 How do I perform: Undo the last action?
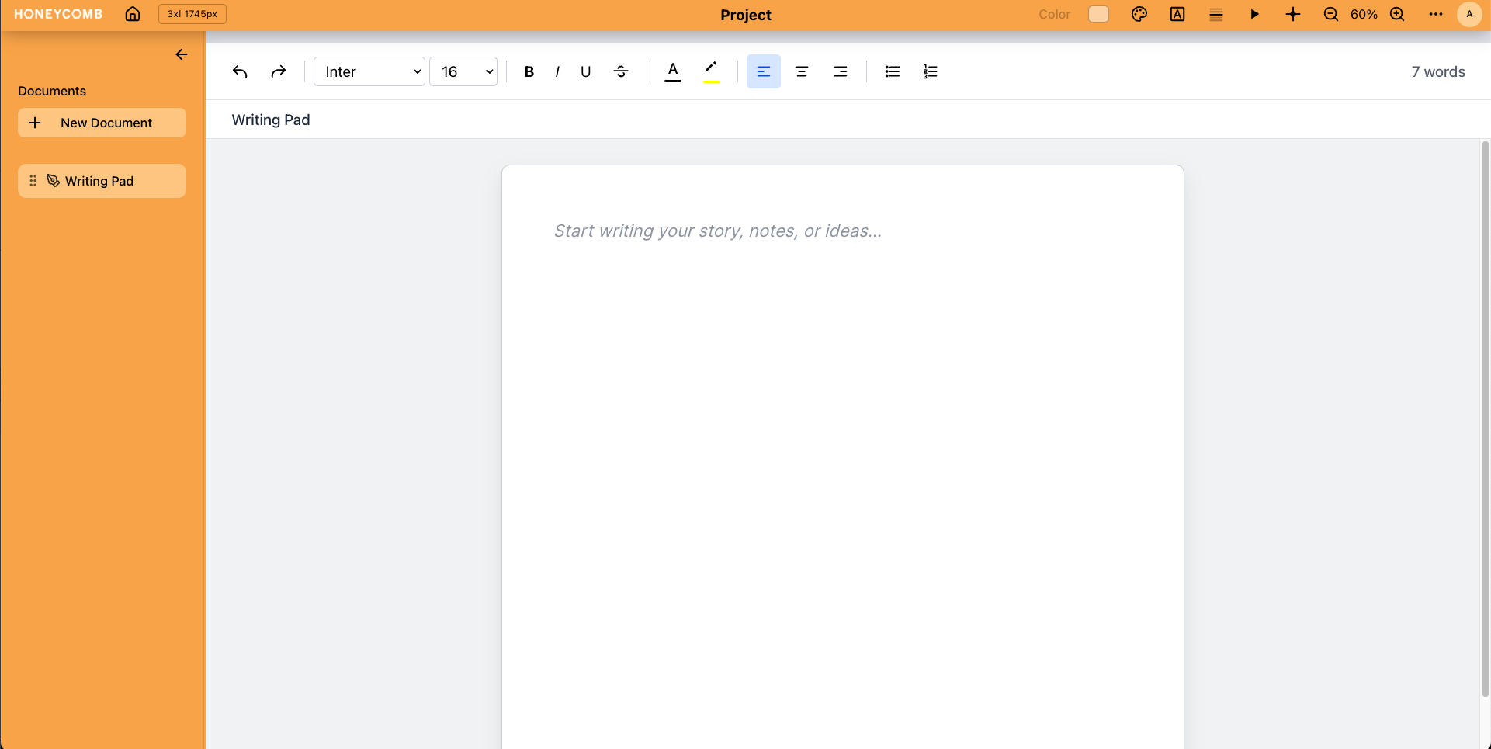click(x=240, y=71)
